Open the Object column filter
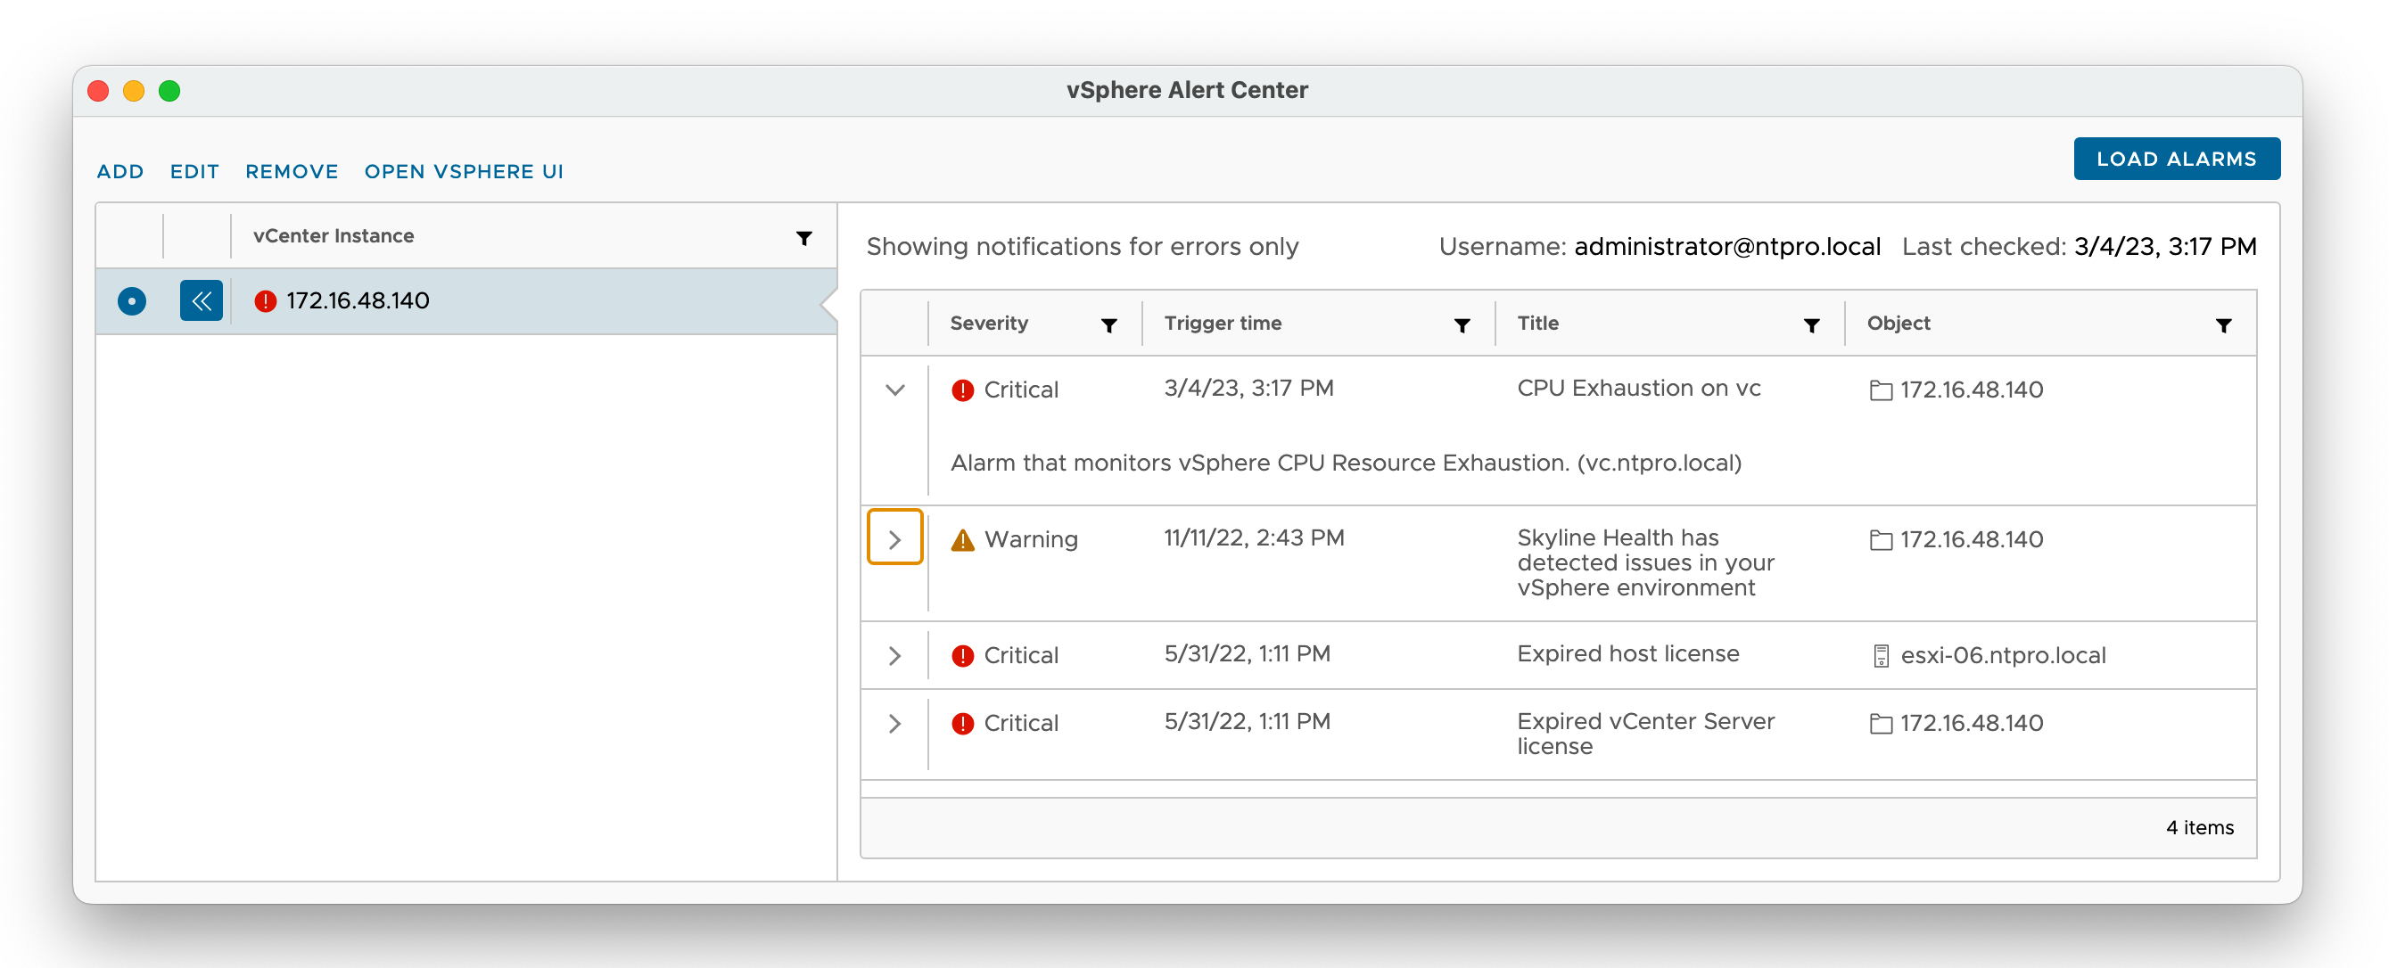2397x968 pixels. [x=2223, y=324]
